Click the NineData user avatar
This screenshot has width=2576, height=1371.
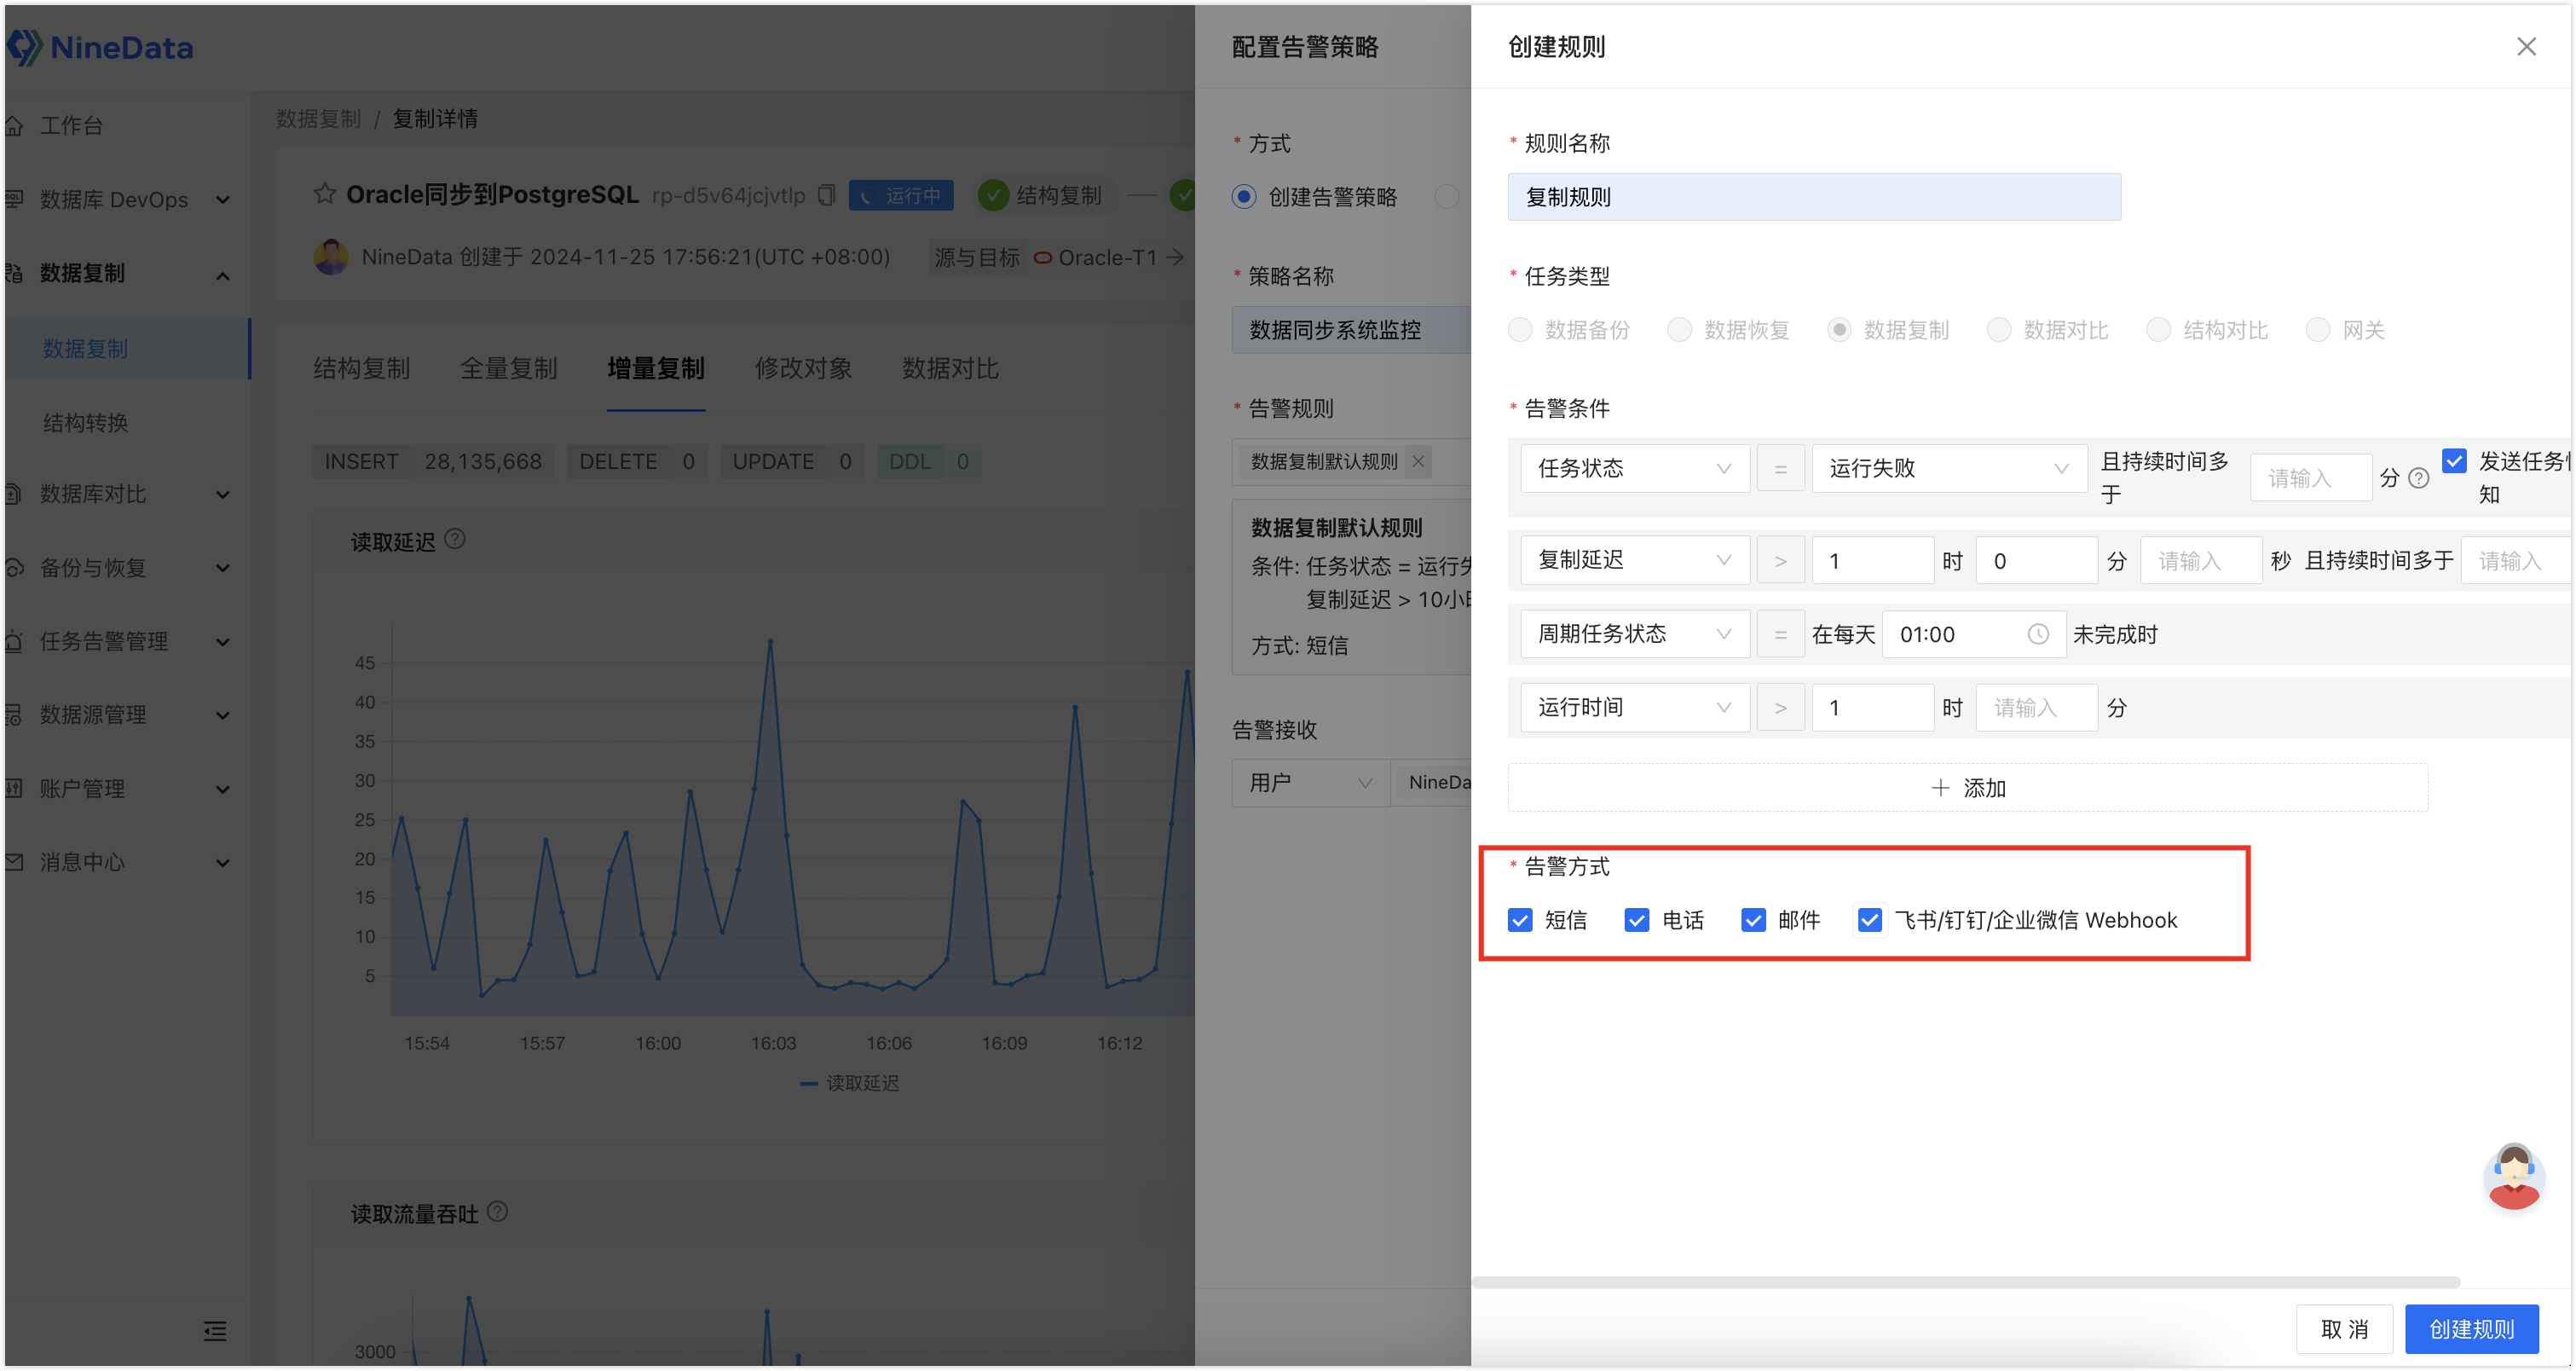click(x=331, y=257)
